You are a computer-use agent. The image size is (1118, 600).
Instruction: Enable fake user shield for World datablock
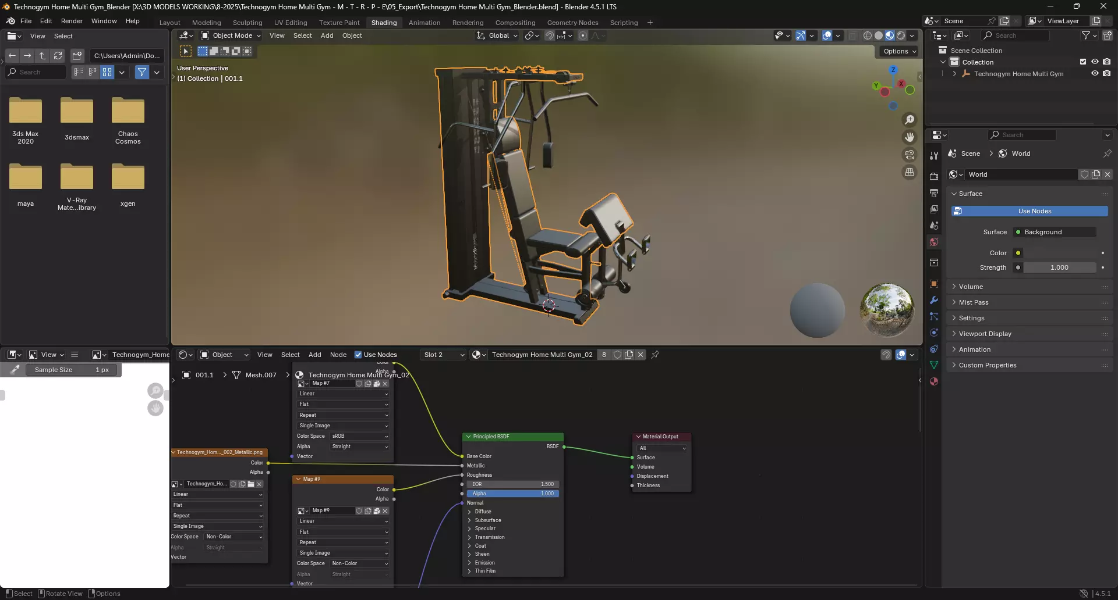[x=1084, y=174]
